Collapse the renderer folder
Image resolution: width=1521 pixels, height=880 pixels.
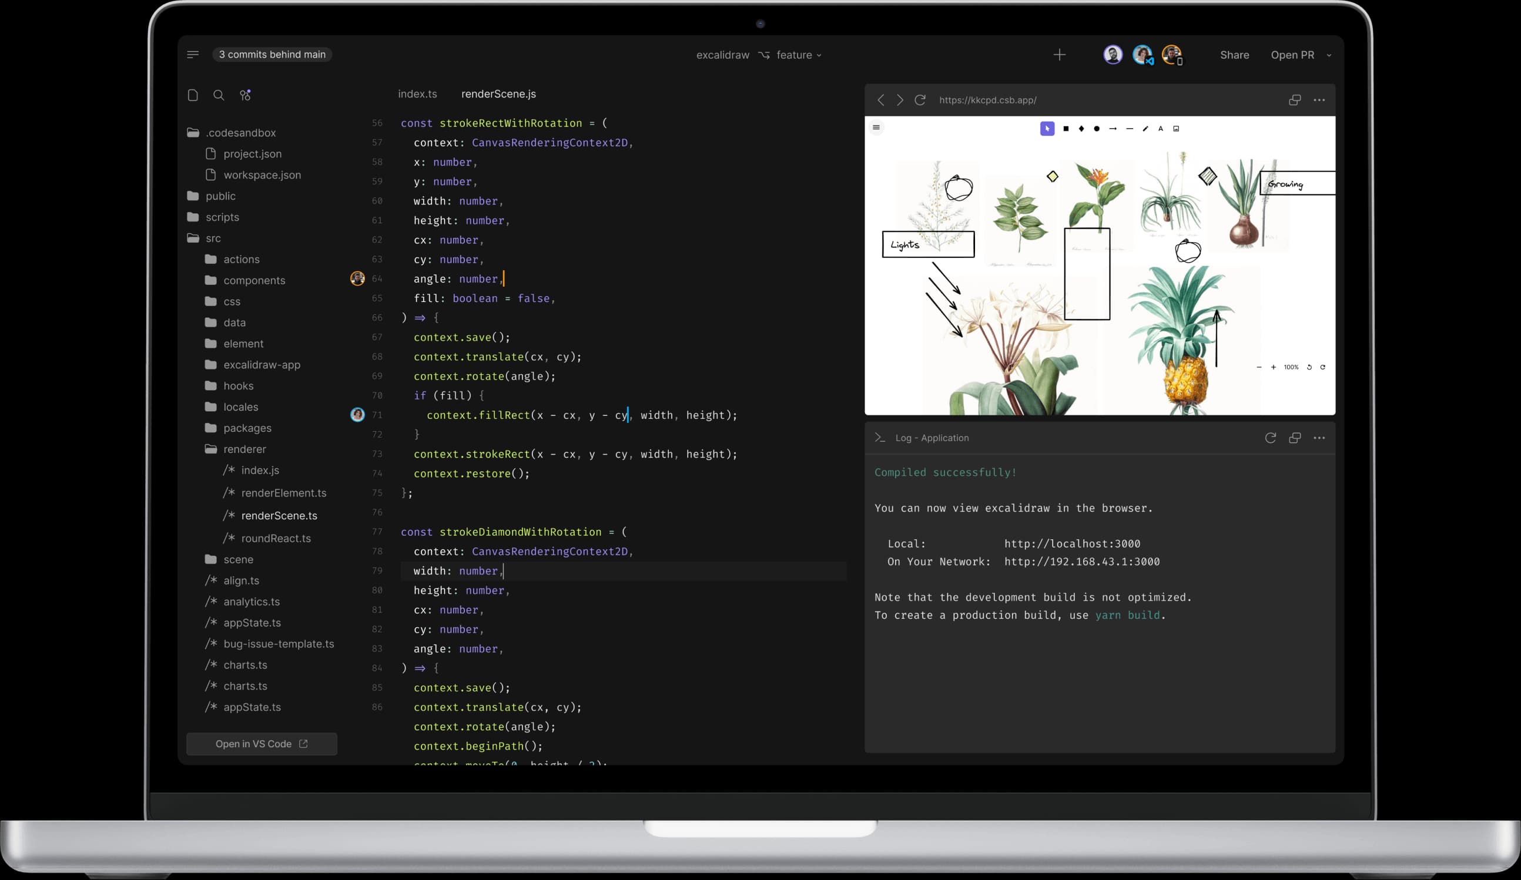tap(236, 449)
